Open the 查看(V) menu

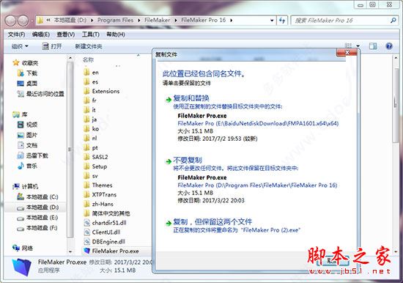pos(66,34)
